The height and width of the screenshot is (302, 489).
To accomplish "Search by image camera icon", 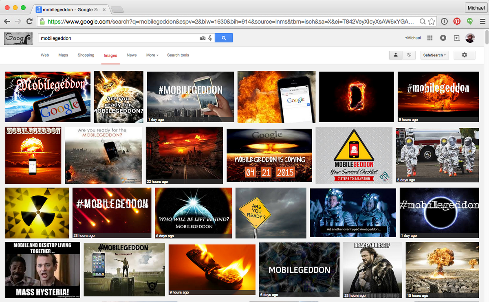I will [203, 38].
